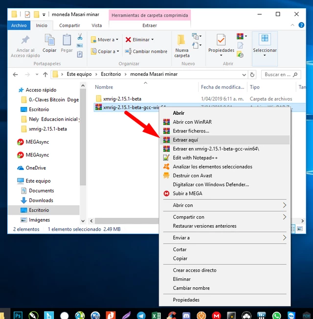
Task: Open Telegram from the taskbar
Action: click(x=141, y=316)
